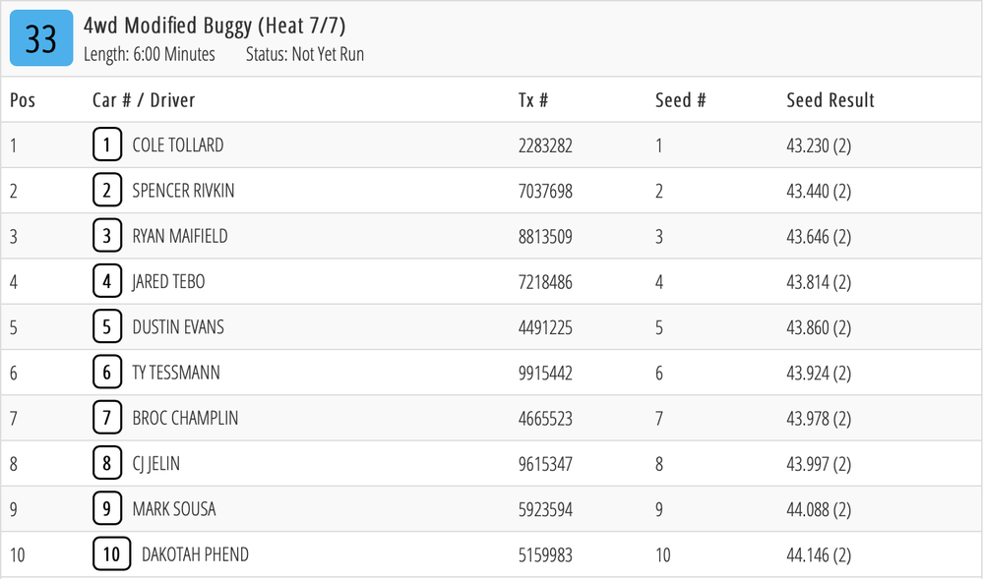Viewport: 984px width, 579px height.
Task: Click the 4wd Modified Buggy heat title
Action: pyautogui.click(x=215, y=26)
